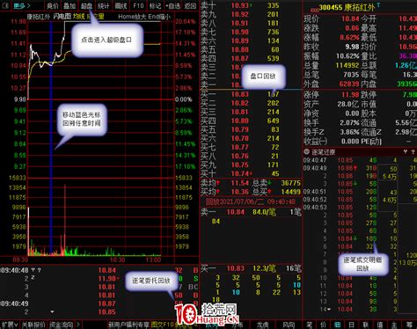Open the 新用户福利专享 link
Screen dimensions: 417x329
(128, 325)
